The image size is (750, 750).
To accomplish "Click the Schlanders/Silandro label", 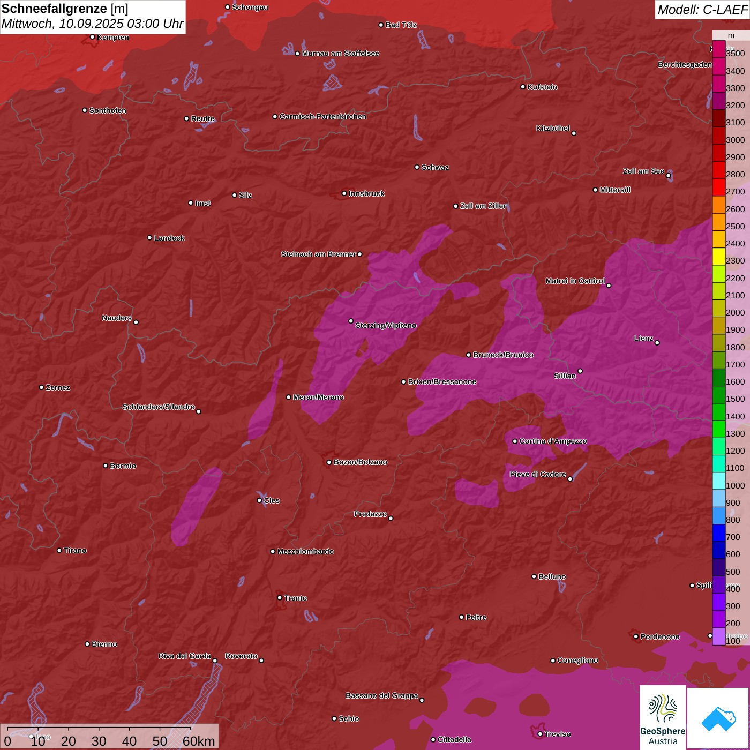I will pos(159,407).
